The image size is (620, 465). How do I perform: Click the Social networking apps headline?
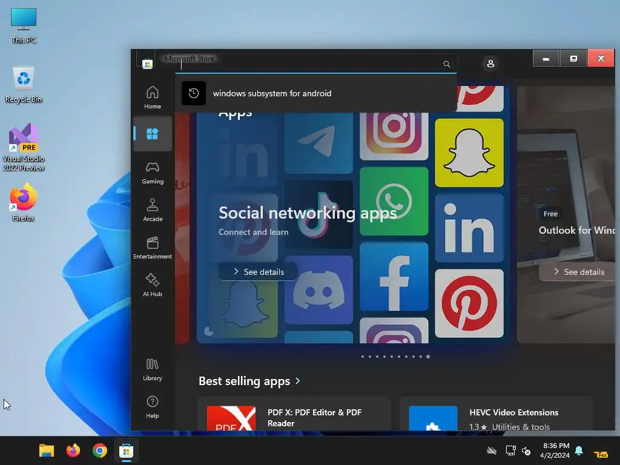coord(307,213)
